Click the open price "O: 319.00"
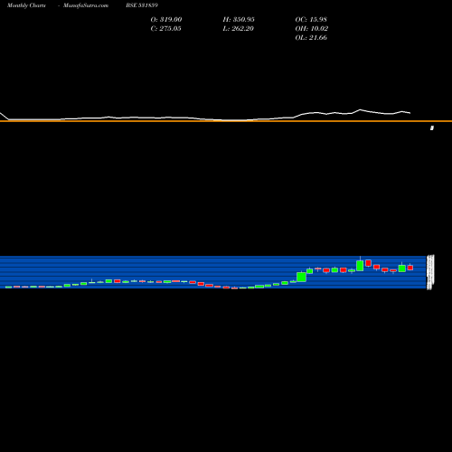 pos(166,20)
